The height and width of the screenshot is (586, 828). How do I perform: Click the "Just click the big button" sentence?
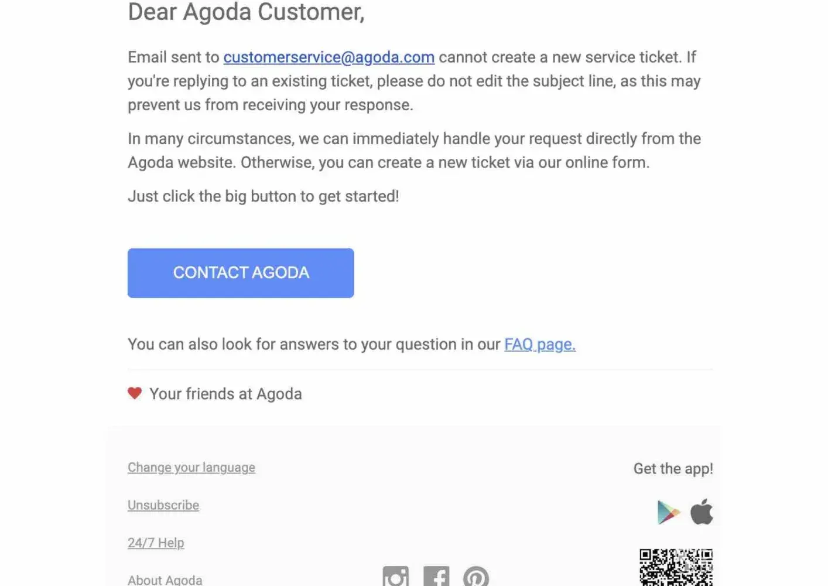(264, 196)
